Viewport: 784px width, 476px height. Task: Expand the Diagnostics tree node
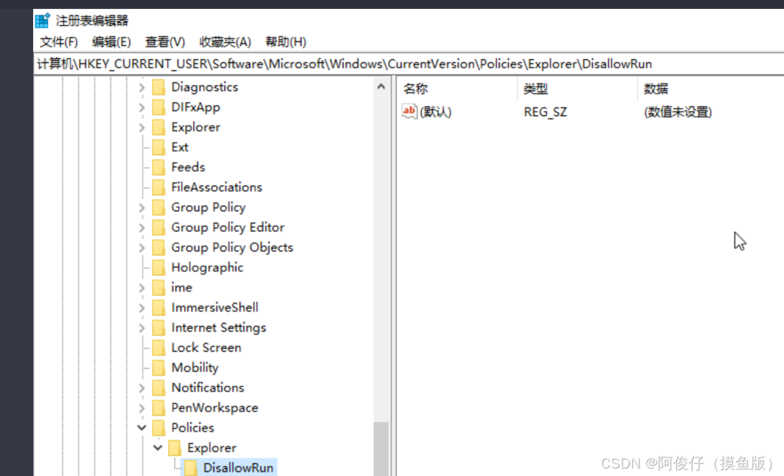tap(141, 87)
